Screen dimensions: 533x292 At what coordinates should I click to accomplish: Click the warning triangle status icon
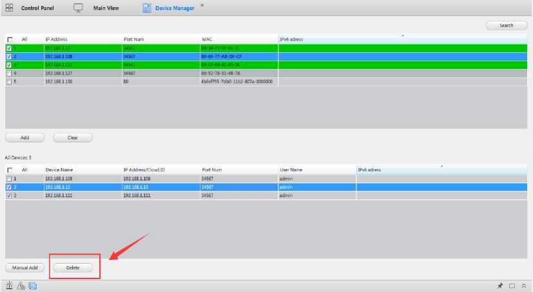[x=21, y=286]
